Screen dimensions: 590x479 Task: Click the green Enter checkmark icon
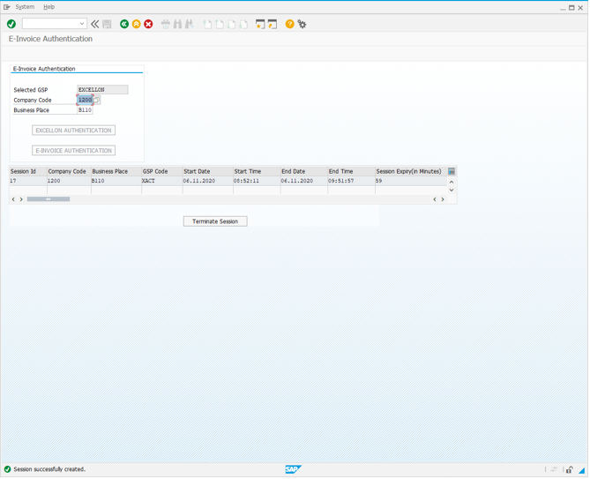(x=11, y=24)
